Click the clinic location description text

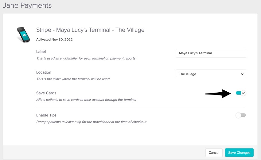pos(73,79)
